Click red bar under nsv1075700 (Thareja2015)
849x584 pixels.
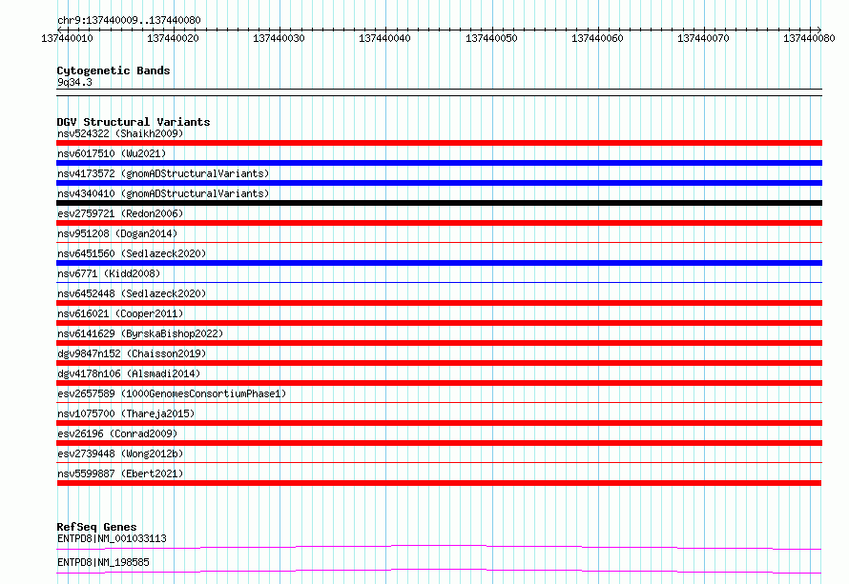pyautogui.click(x=439, y=423)
